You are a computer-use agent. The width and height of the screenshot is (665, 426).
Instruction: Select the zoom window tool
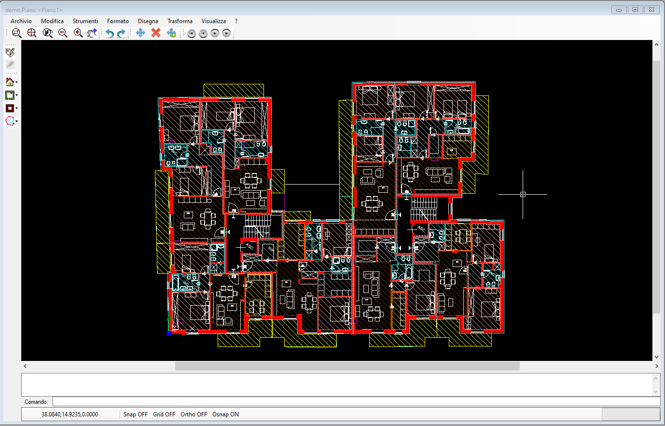(x=16, y=33)
